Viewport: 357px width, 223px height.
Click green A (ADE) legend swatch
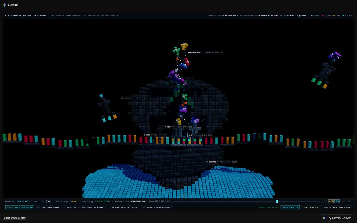coord(312,16)
